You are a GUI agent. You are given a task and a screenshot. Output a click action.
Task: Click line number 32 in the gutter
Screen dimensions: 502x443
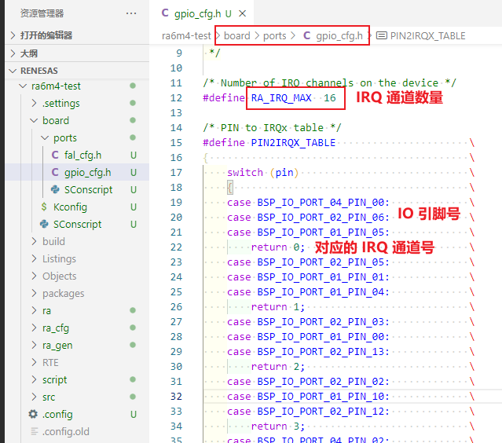click(176, 397)
